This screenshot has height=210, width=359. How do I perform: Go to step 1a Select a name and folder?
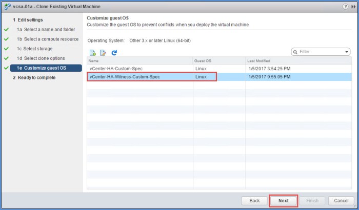click(46, 30)
